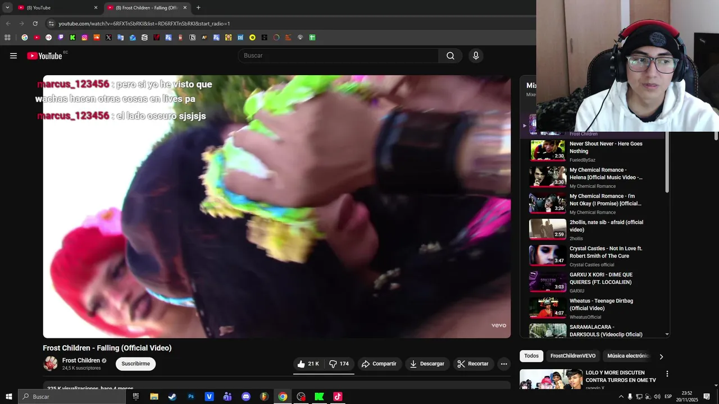The width and height of the screenshot is (719, 404).
Task: Open the Kick bookmark
Action: pyautogui.click(x=72, y=38)
